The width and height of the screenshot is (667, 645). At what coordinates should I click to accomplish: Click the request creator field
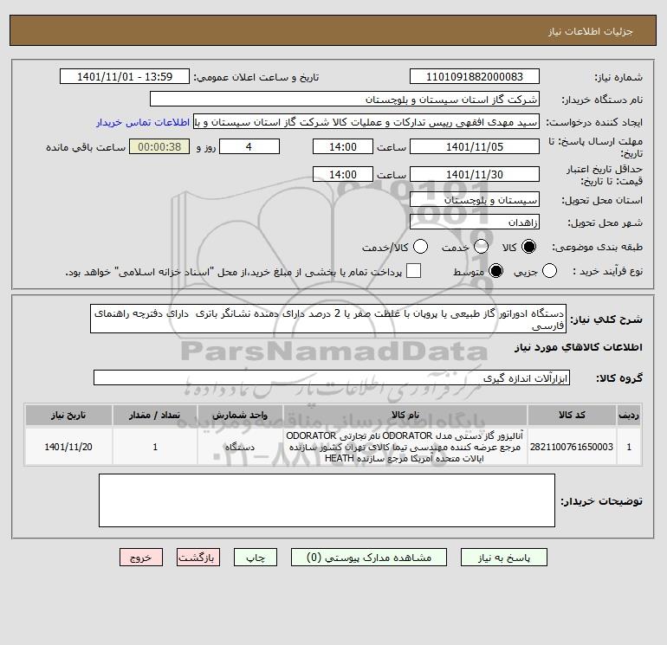366,122
